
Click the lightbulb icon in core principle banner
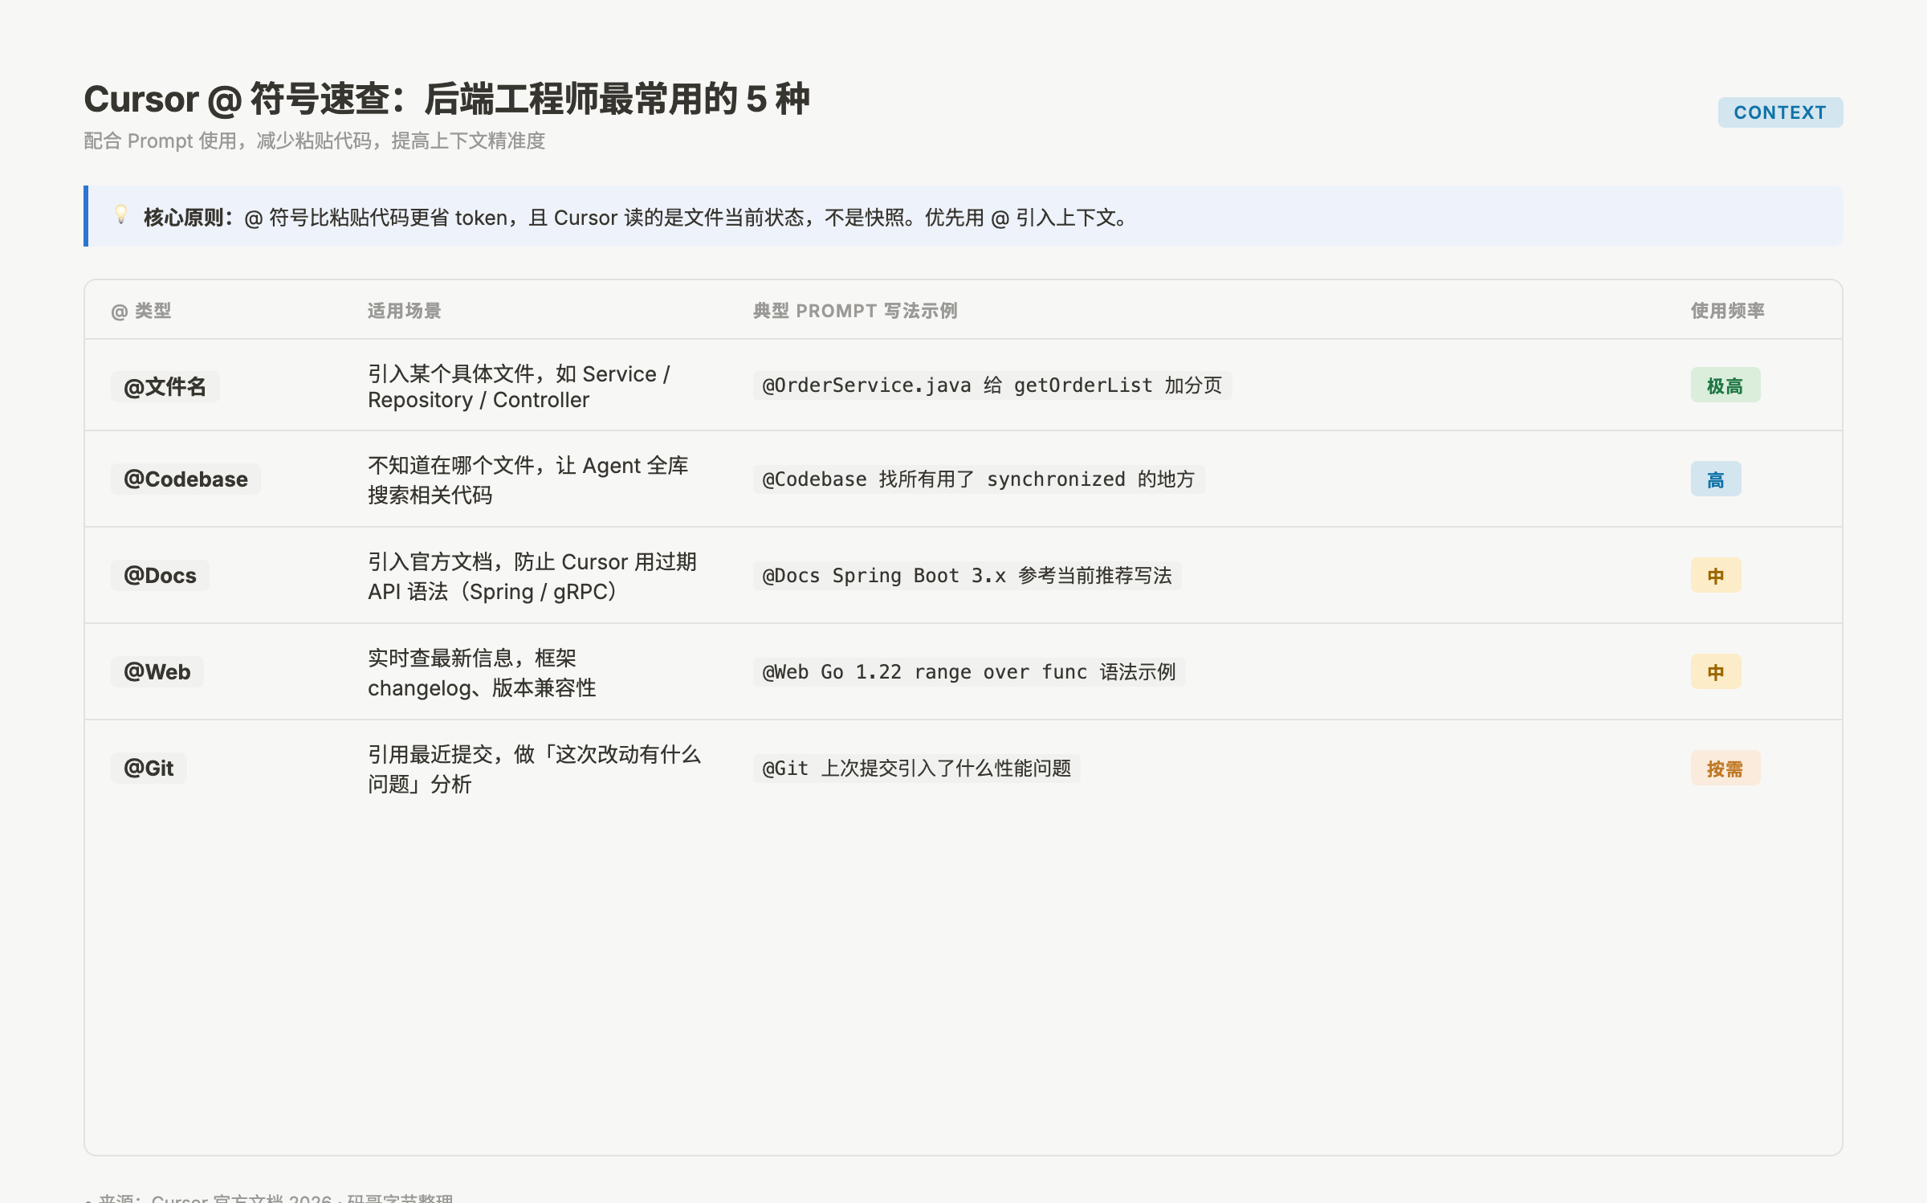[121, 215]
